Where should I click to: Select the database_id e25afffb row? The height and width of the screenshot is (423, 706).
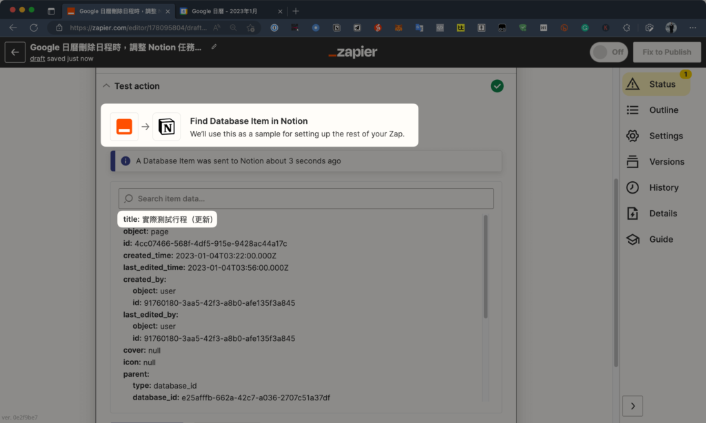[x=232, y=398]
